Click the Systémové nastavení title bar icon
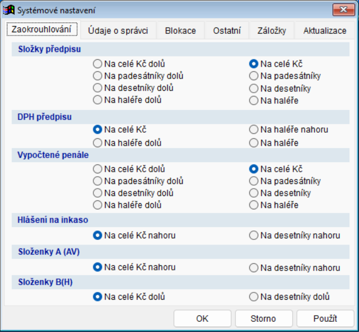 9,10
